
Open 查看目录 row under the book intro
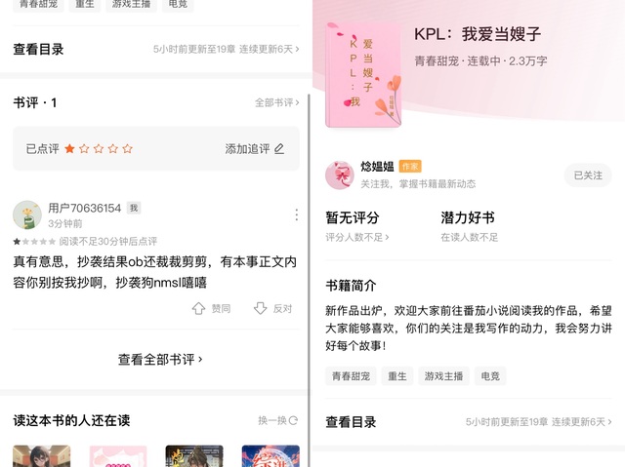tap(469, 422)
